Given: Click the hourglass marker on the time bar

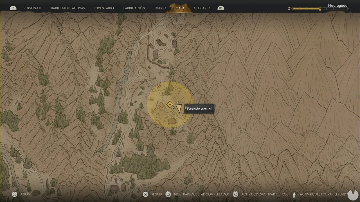Looking at the screenshot, I should pos(320,9).
